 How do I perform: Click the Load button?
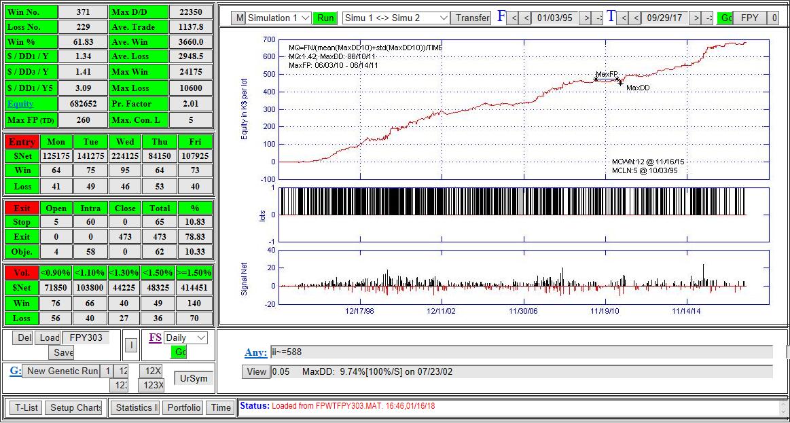[48, 338]
